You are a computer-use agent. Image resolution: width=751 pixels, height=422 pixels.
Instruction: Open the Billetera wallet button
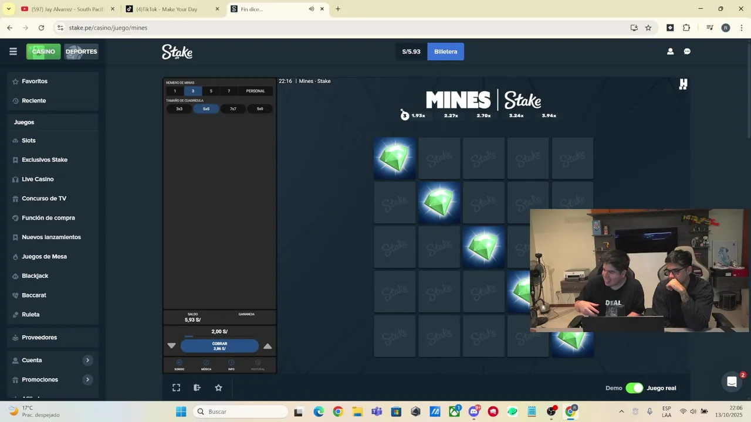point(445,52)
